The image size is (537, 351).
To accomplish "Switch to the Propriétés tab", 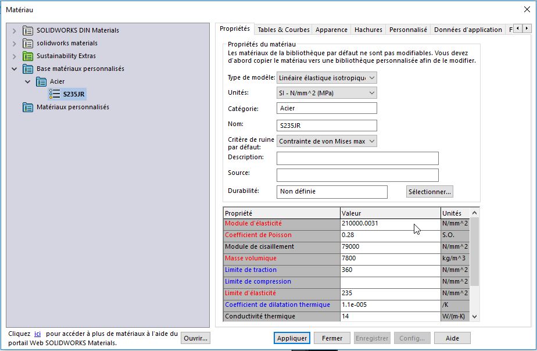I will click(235, 28).
